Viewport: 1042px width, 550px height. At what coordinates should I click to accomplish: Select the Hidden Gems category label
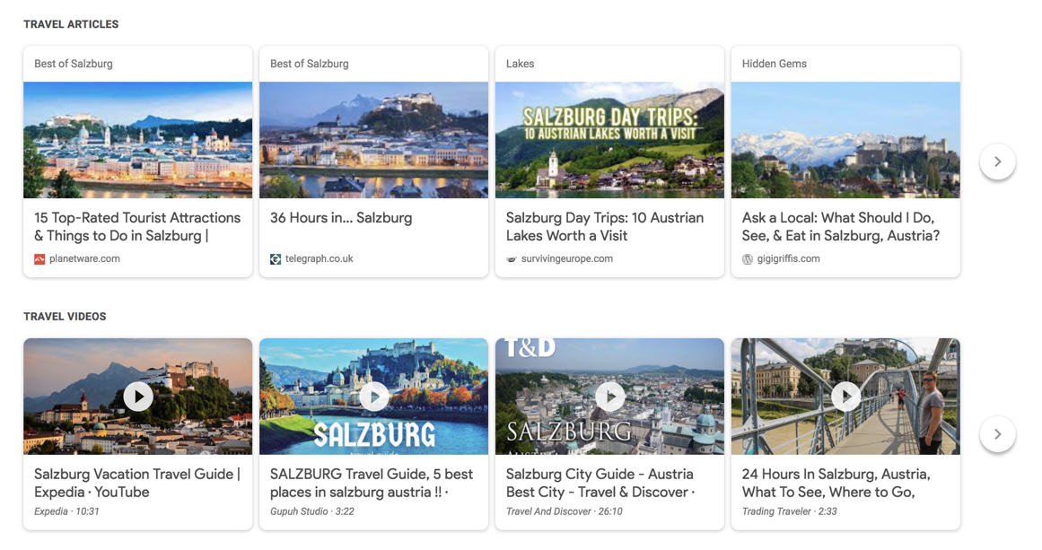tap(775, 64)
